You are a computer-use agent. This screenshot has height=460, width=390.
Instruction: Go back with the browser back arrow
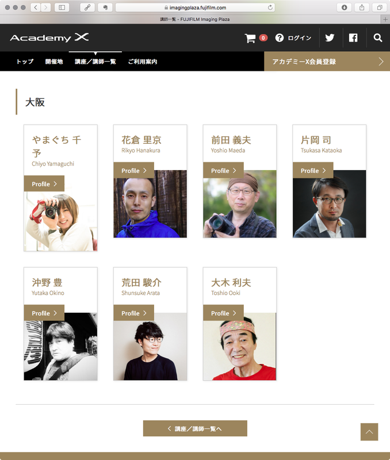point(36,7)
